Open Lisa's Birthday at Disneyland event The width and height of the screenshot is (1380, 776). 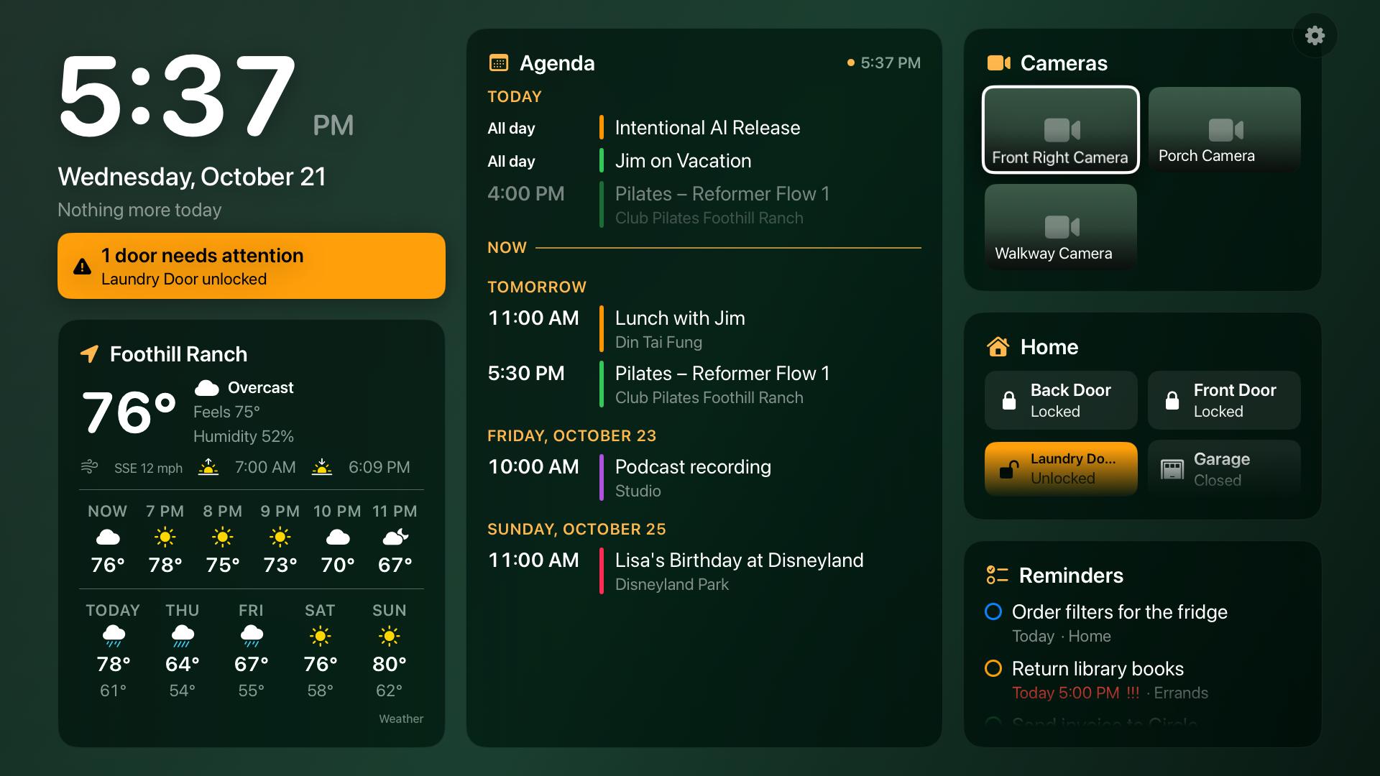tap(704, 571)
